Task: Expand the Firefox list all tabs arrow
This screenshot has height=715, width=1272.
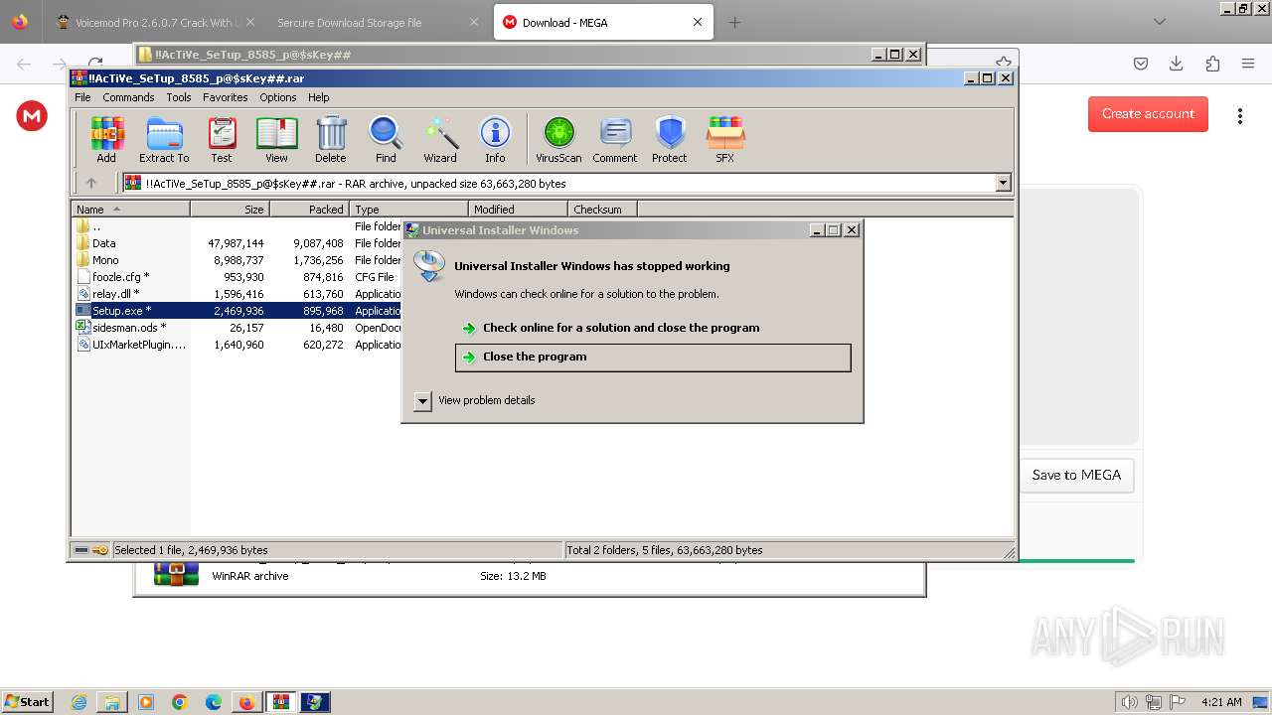Action: (1159, 22)
